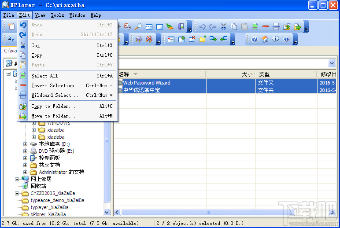Click the blue diamond About icon
This screenshot has width=340, height=228.
(286, 39)
